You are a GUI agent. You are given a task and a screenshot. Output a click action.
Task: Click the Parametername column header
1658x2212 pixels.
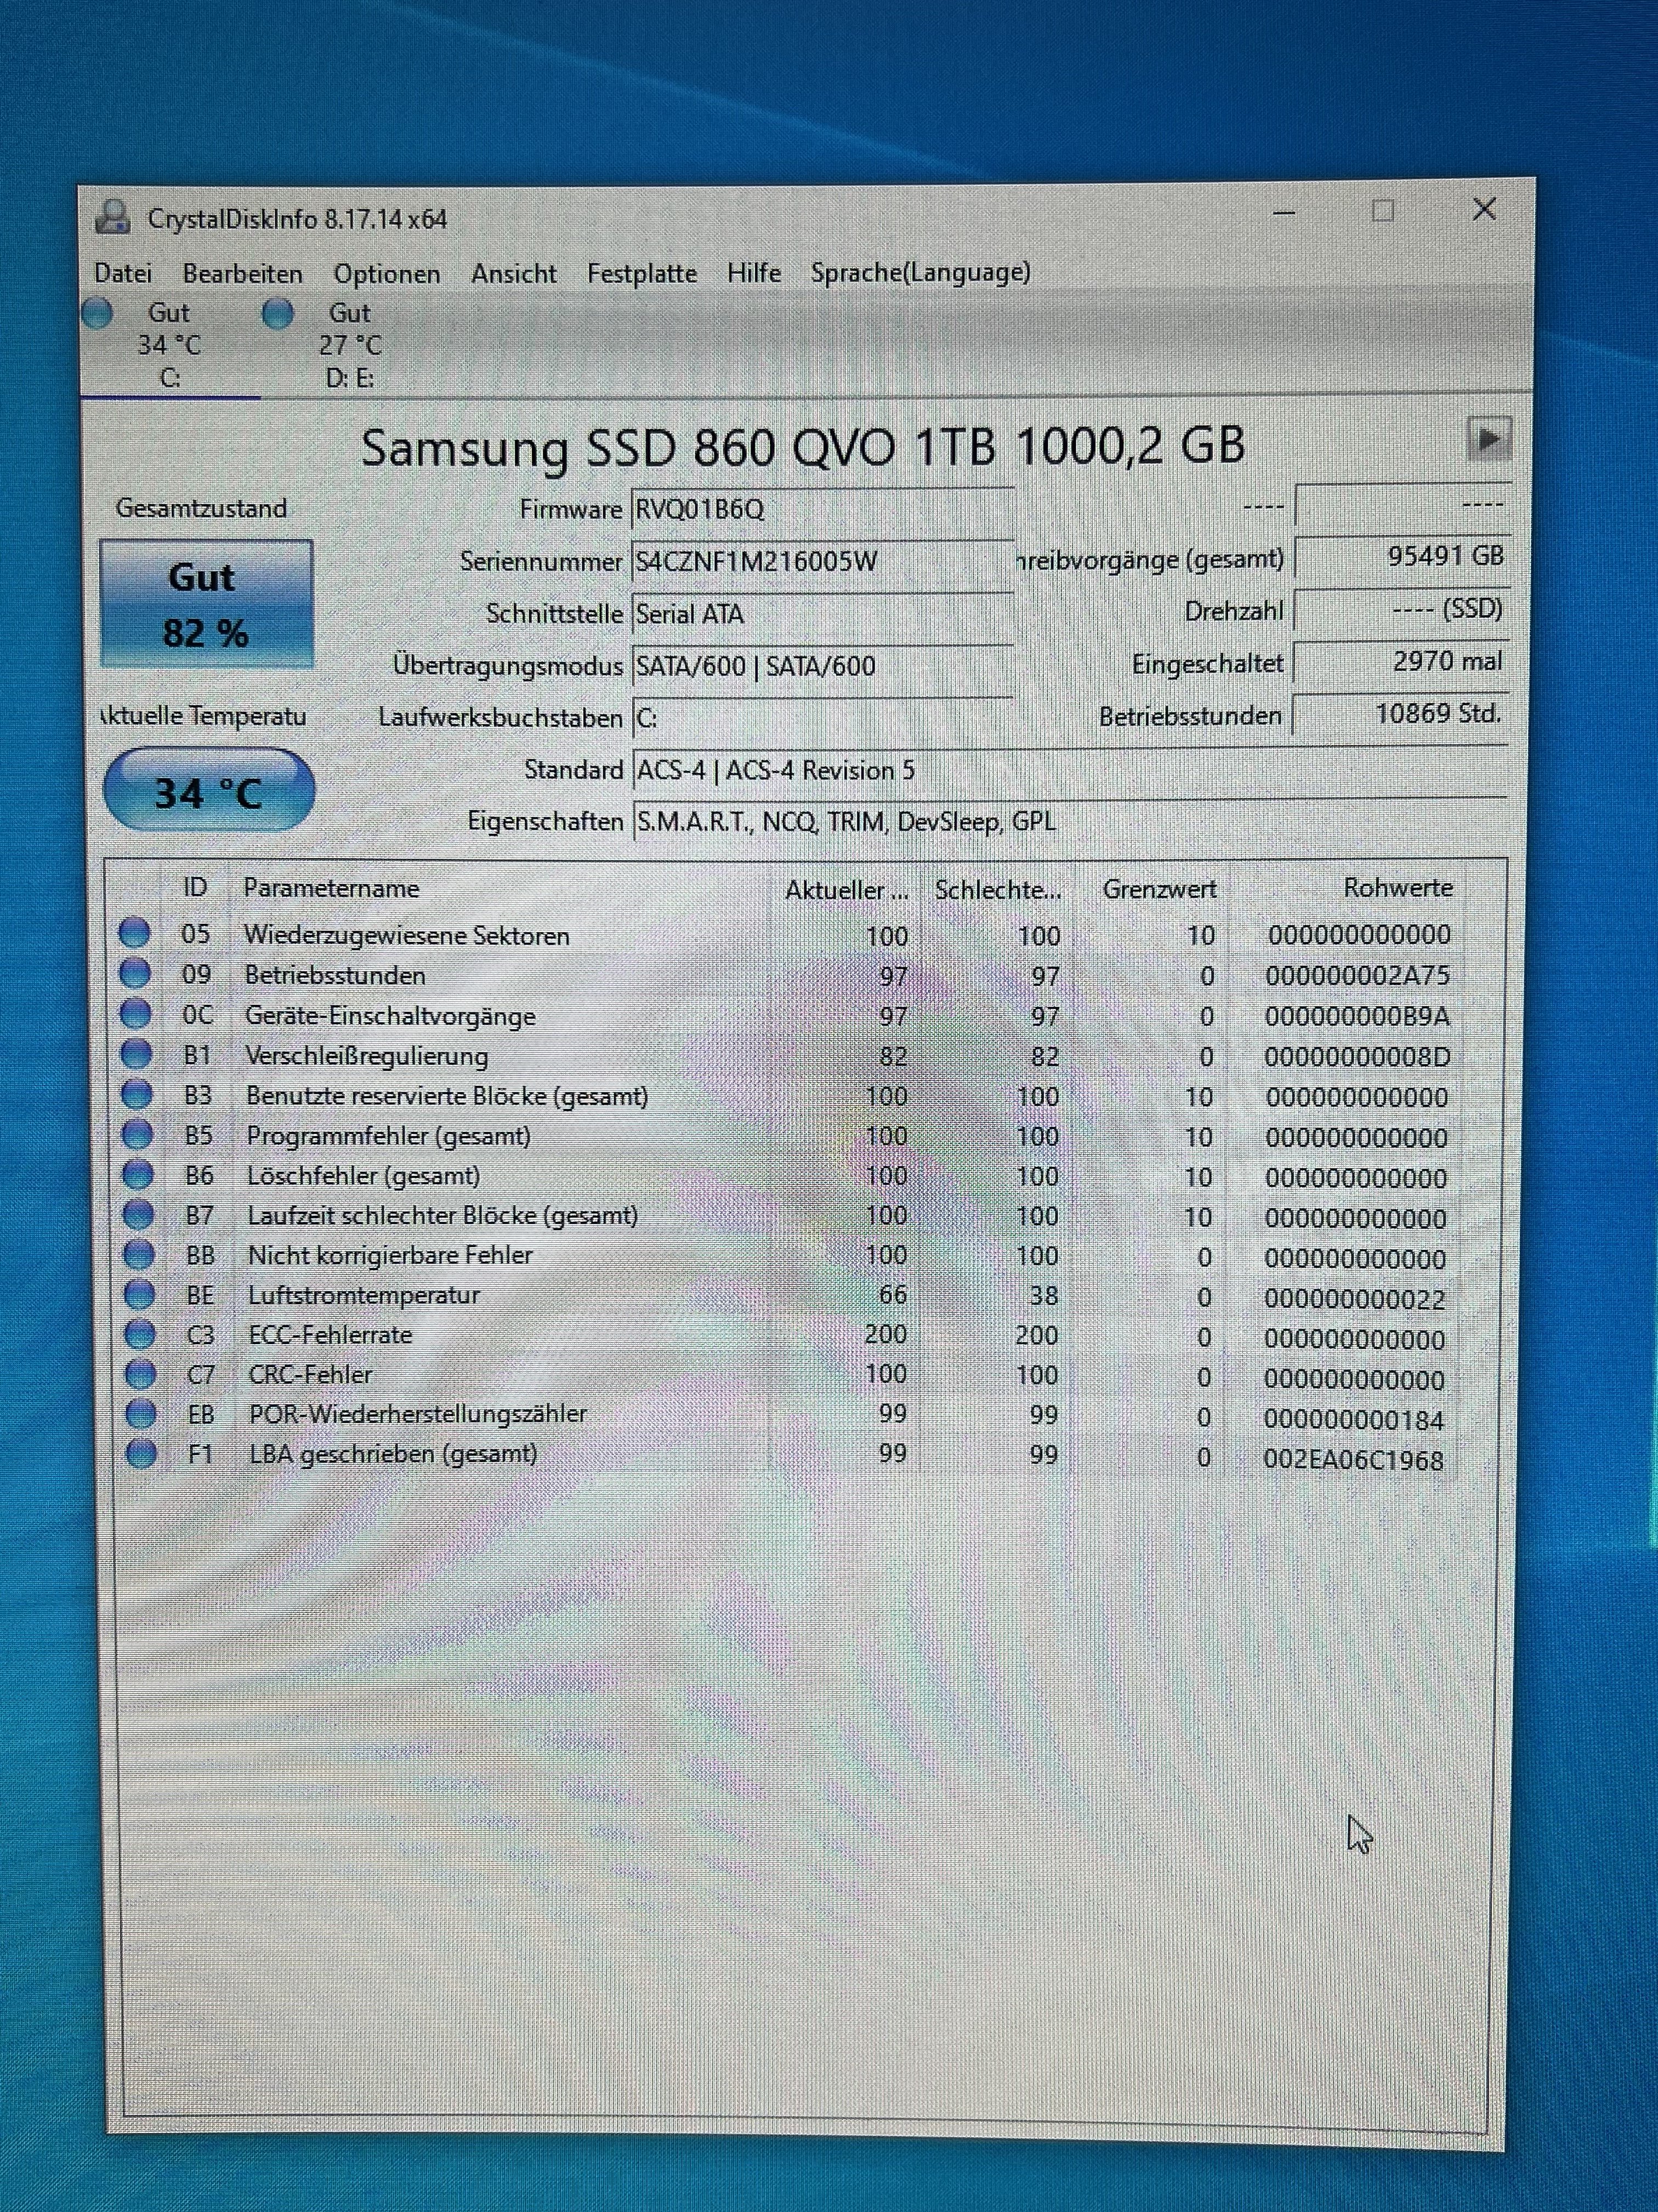[331, 888]
